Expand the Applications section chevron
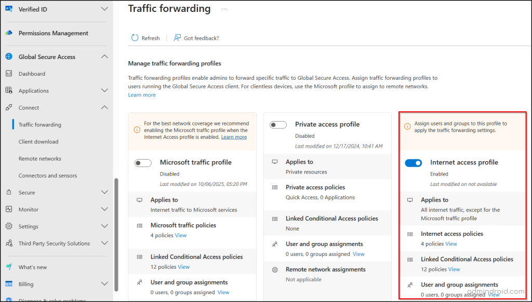532x302 pixels. (x=104, y=91)
